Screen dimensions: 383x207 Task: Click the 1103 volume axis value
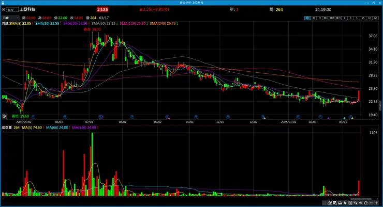(x=373, y=133)
